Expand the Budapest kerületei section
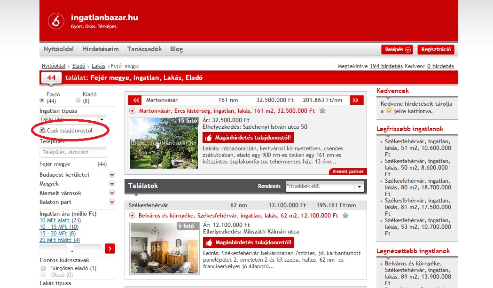 [112, 175]
